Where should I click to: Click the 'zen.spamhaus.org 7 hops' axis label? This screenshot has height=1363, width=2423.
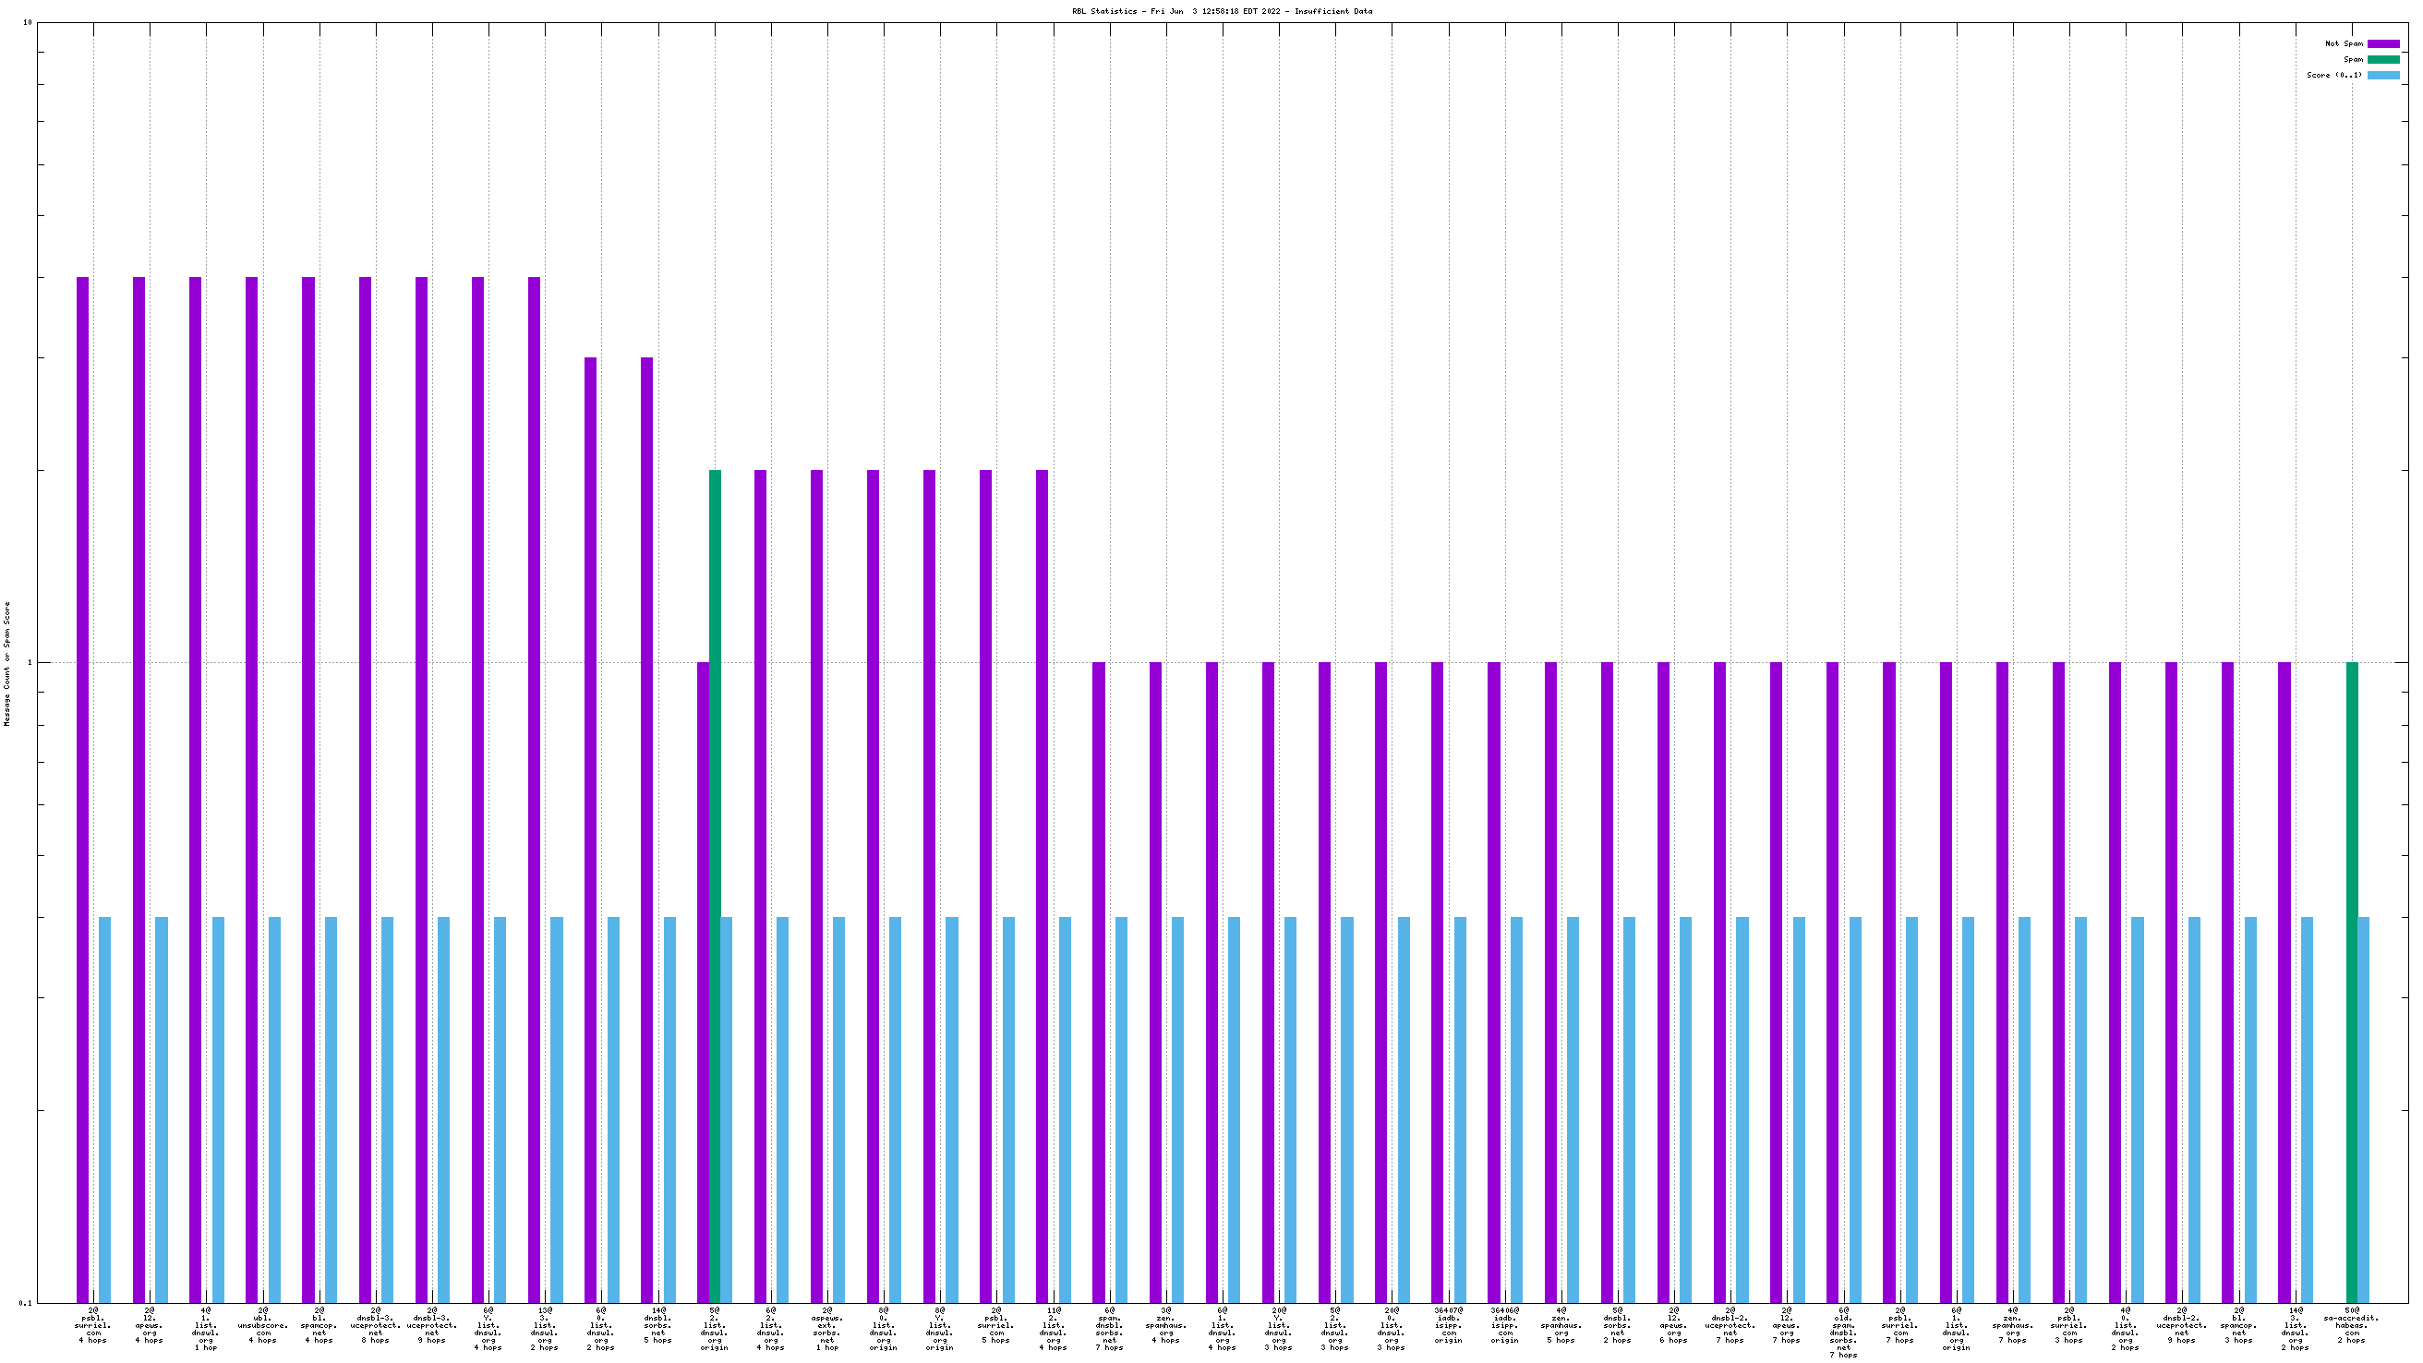point(2012,1324)
